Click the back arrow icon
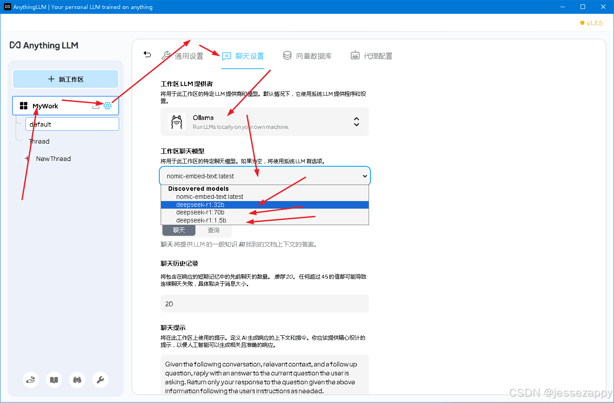614x403 pixels. click(147, 54)
